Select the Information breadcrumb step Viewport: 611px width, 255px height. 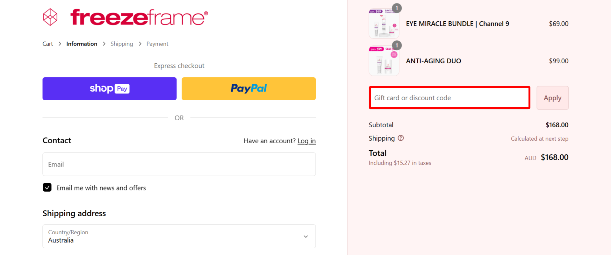(x=82, y=44)
